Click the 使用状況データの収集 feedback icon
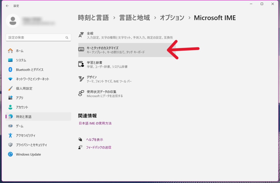The image size is (280, 183). [81, 93]
